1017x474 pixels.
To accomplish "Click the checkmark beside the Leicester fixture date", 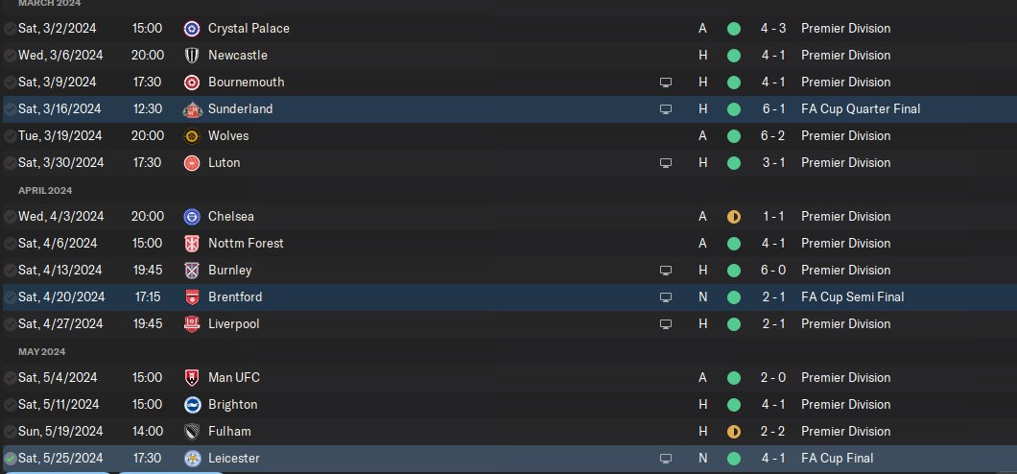I will (10, 459).
